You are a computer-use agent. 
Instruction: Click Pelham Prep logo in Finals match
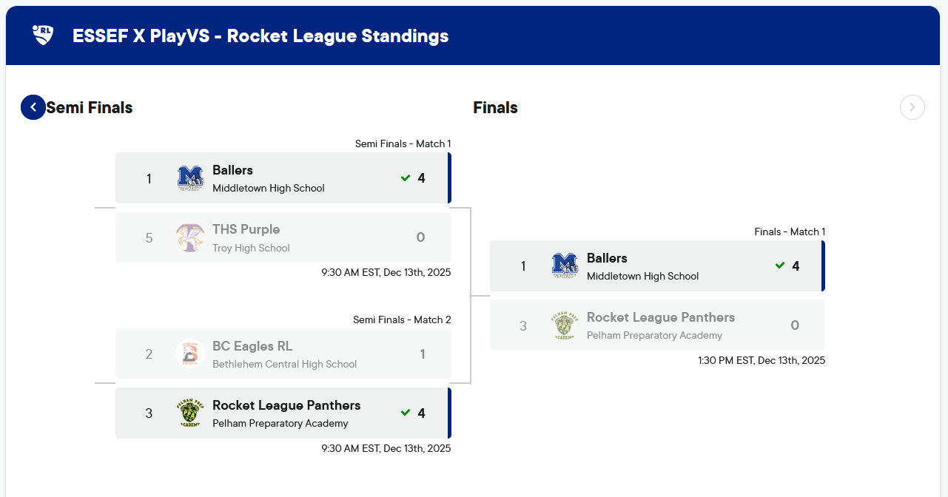[565, 325]
